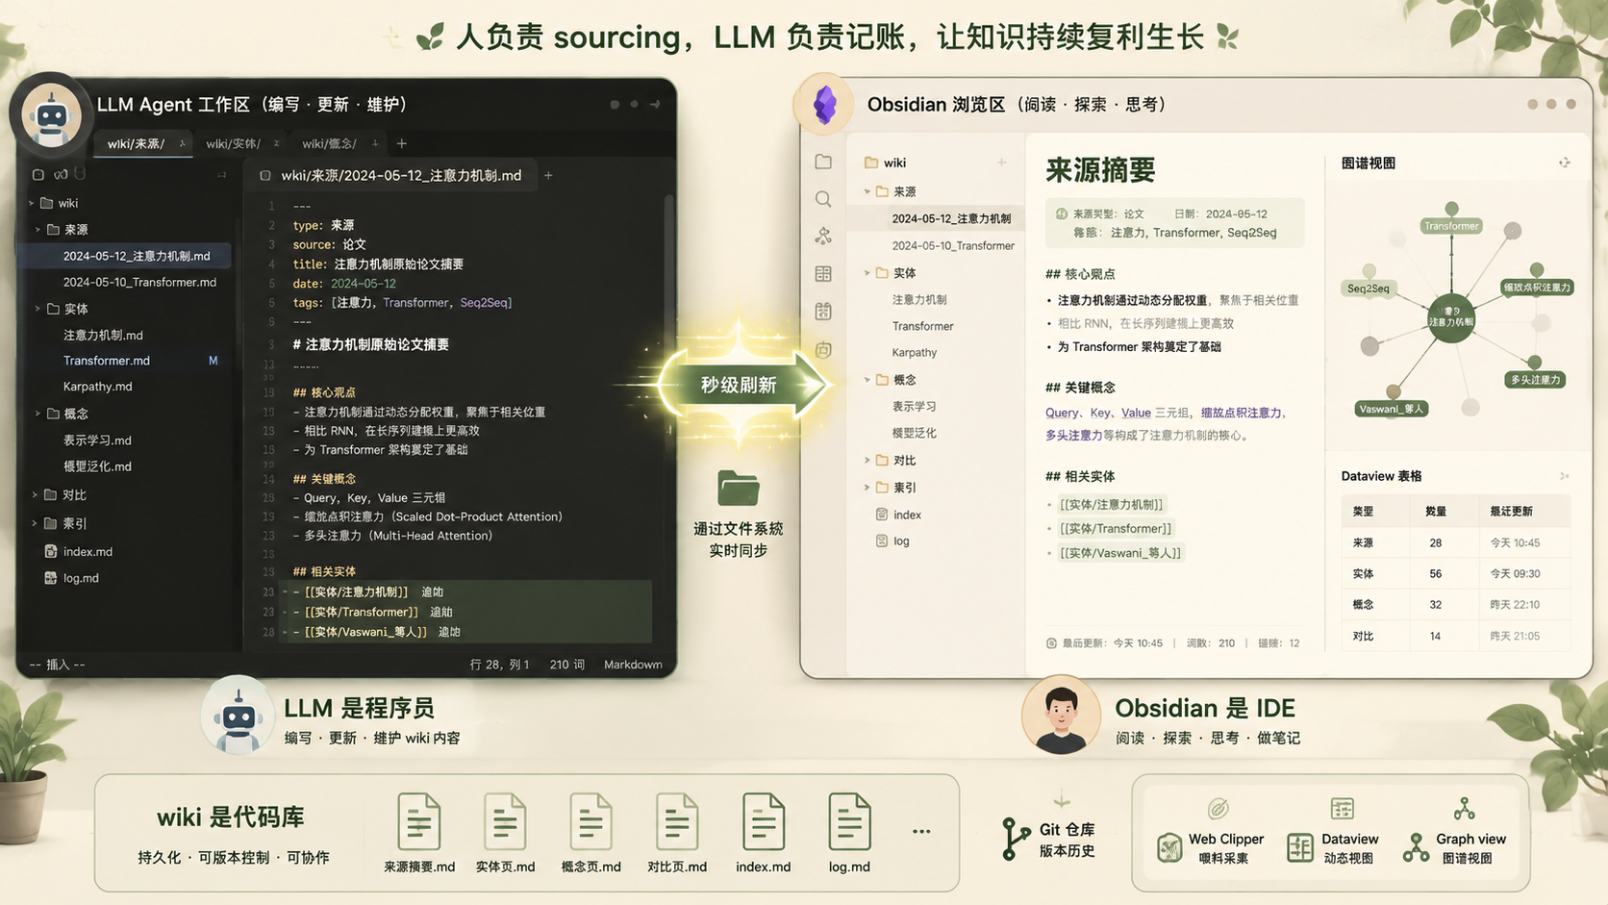The width and height of the screenshot is (1608, 905).
Task: Open the 来源摘要.md file icon
Action: (419, 822)
